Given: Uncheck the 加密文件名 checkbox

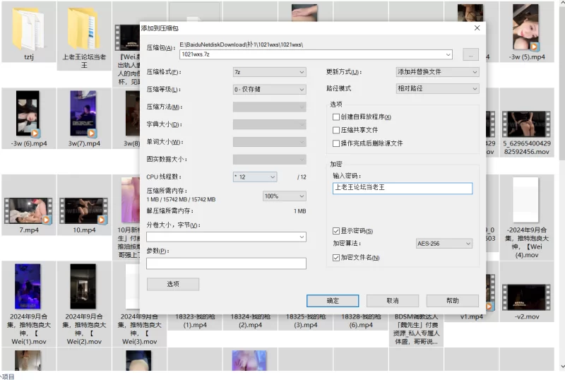Looking at the screenshot, I should click(336, 258).
